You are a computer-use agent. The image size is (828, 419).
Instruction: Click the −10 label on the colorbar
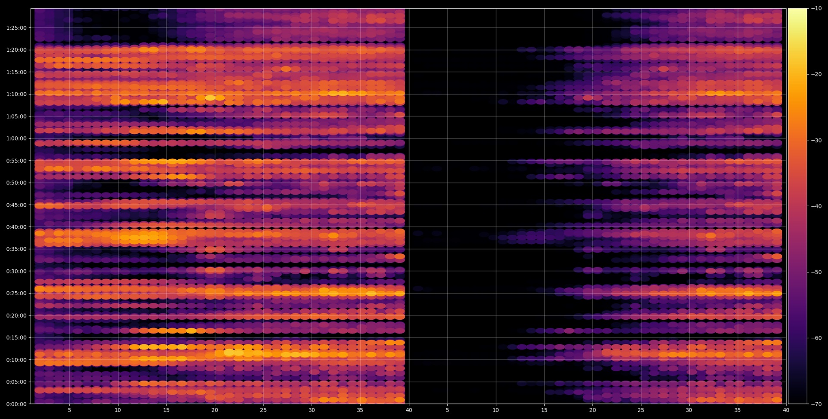coord(816,8)
